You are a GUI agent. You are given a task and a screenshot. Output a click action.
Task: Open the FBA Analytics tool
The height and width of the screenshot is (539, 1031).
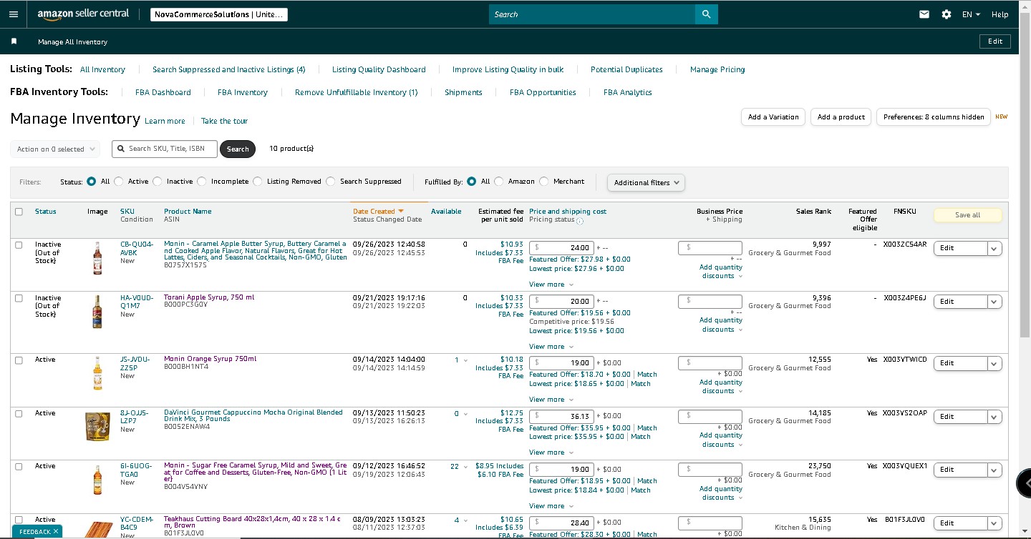pos(628,92)
